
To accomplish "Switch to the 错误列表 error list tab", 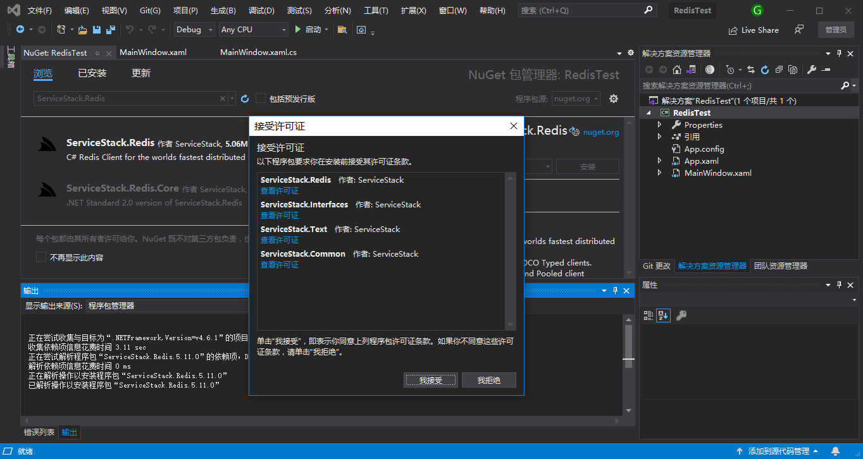I will [39, 432].
